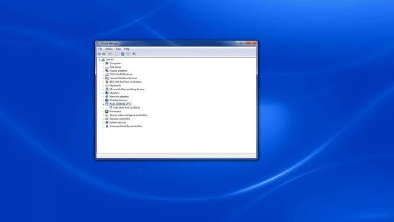Viewport: 394px width, 222px height.
Task: Expand the Network adapters category
Action: click(103, 97)
